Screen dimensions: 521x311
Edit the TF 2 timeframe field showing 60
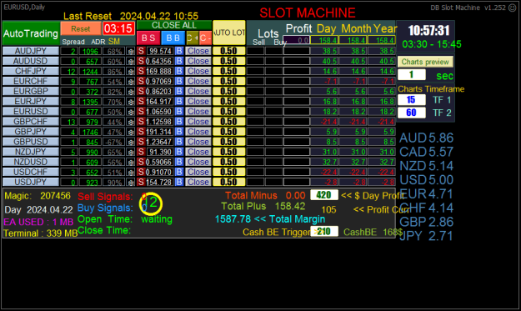point(411,113)
